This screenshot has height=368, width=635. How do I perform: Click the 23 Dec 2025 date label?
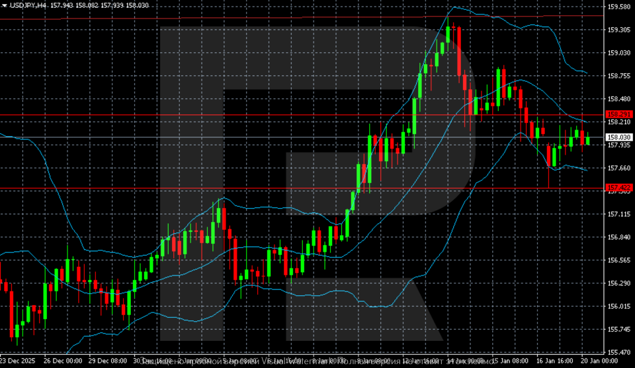click(x=18, y=361)
